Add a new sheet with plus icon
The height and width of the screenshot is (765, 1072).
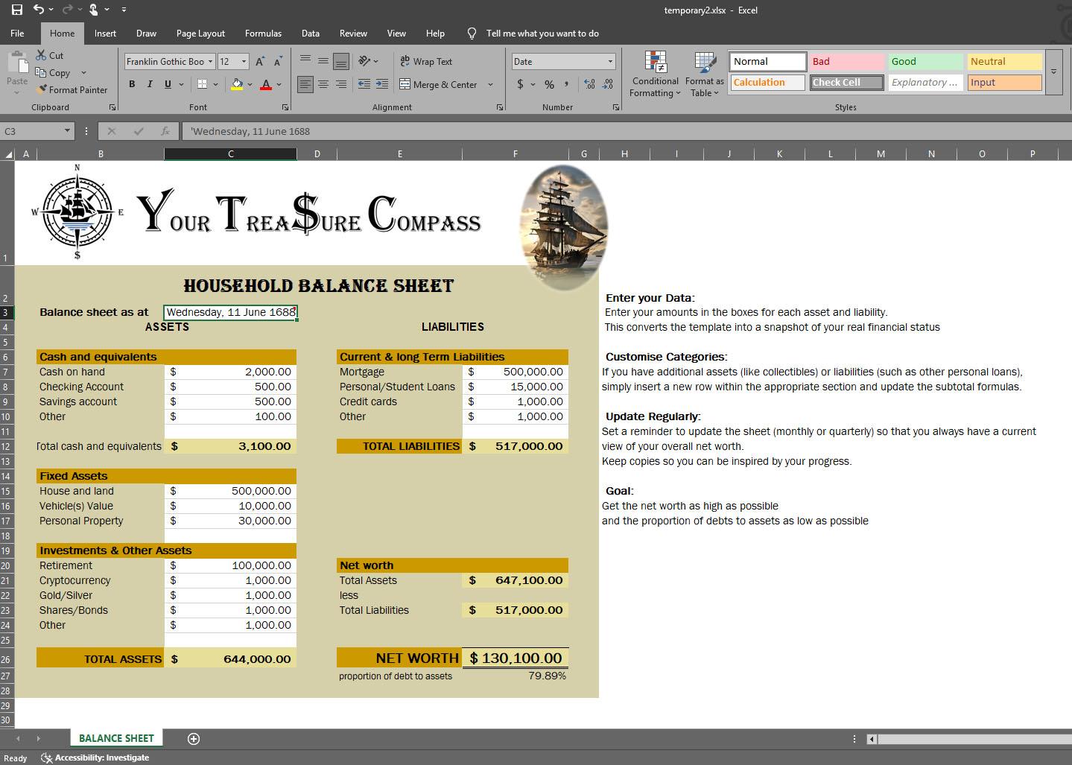point(194,738)
